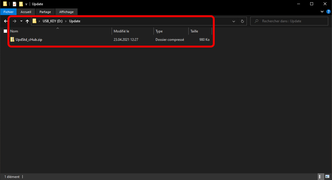Image resolution: width=332 pixels, height=180 pixels.
Task: Expand the ribbon with the chevron
Action: coord(322,12)
